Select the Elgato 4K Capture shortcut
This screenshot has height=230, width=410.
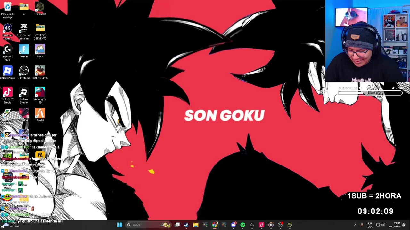(x=7, y=31)
